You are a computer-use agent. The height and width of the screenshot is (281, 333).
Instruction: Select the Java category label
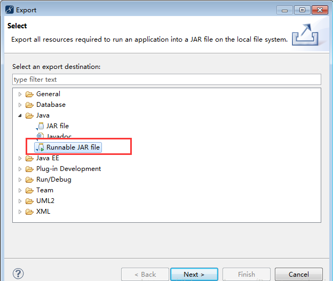[x=43, y=115]
